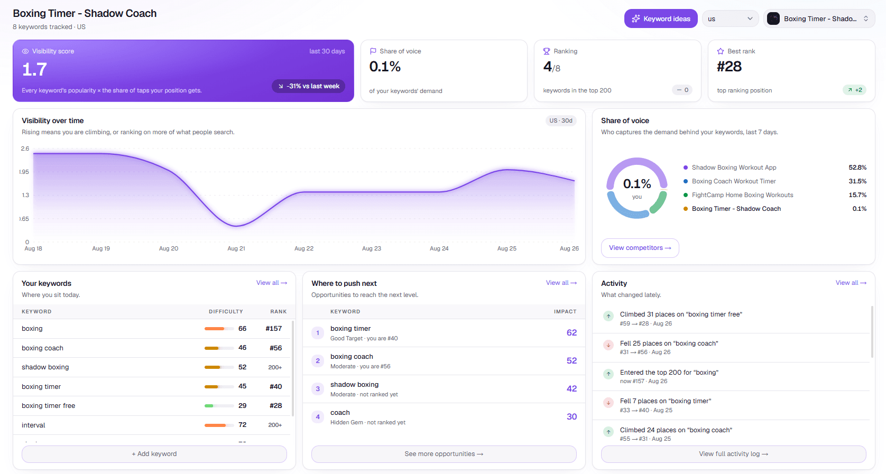The image size is (886, 474).
Task: Click View all in Where to push next
Action: pos(561,283)
